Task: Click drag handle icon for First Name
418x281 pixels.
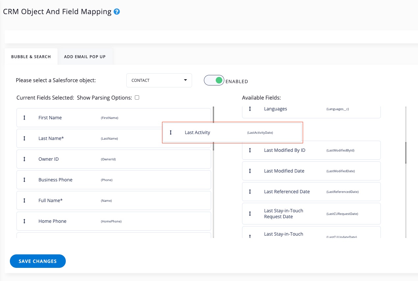Action: click(24, 118)
